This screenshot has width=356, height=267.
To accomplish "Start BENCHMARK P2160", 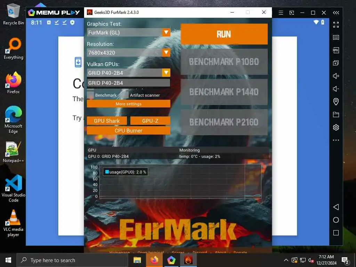I will click(x=224, y=122).
